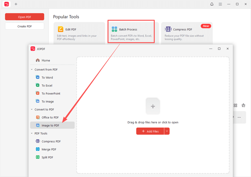Image resolution: width=251 pixels, height=177 pixels.
Task: Click the plus icon to add new tab
Action: (x=16, y=4)
